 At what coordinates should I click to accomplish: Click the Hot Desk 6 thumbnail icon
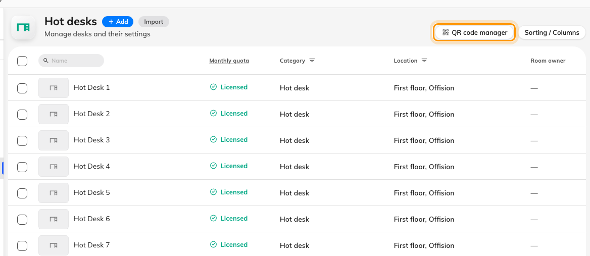pyautogui.click(x=54, y=219)
